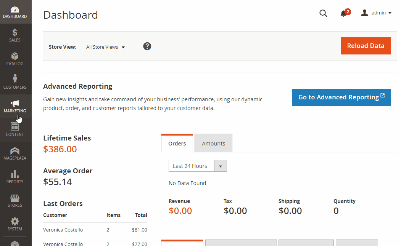Image resolution: width=401 pixels, height=246 pixels.
Task: Click the Marketing megaphone icon
Action: coord(15,103)
